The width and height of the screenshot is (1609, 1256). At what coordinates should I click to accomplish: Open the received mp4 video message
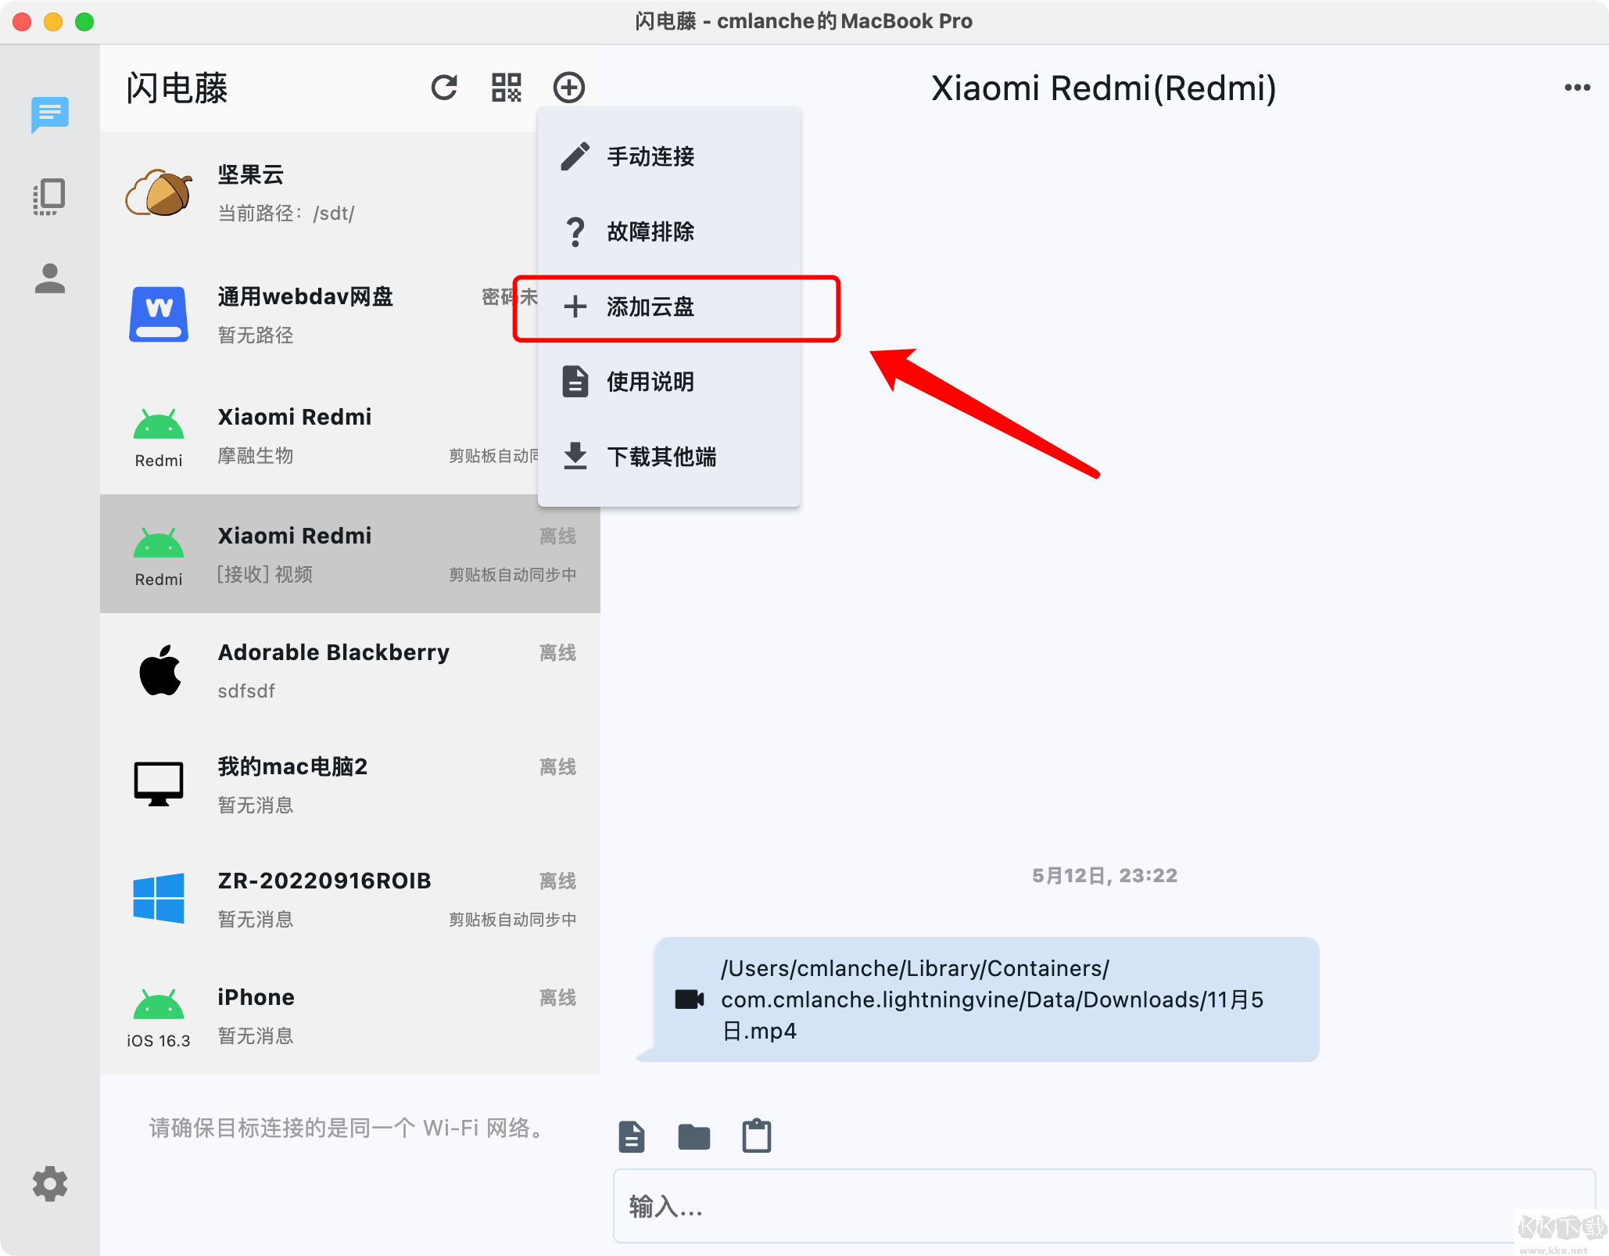[x=987, y=999]
